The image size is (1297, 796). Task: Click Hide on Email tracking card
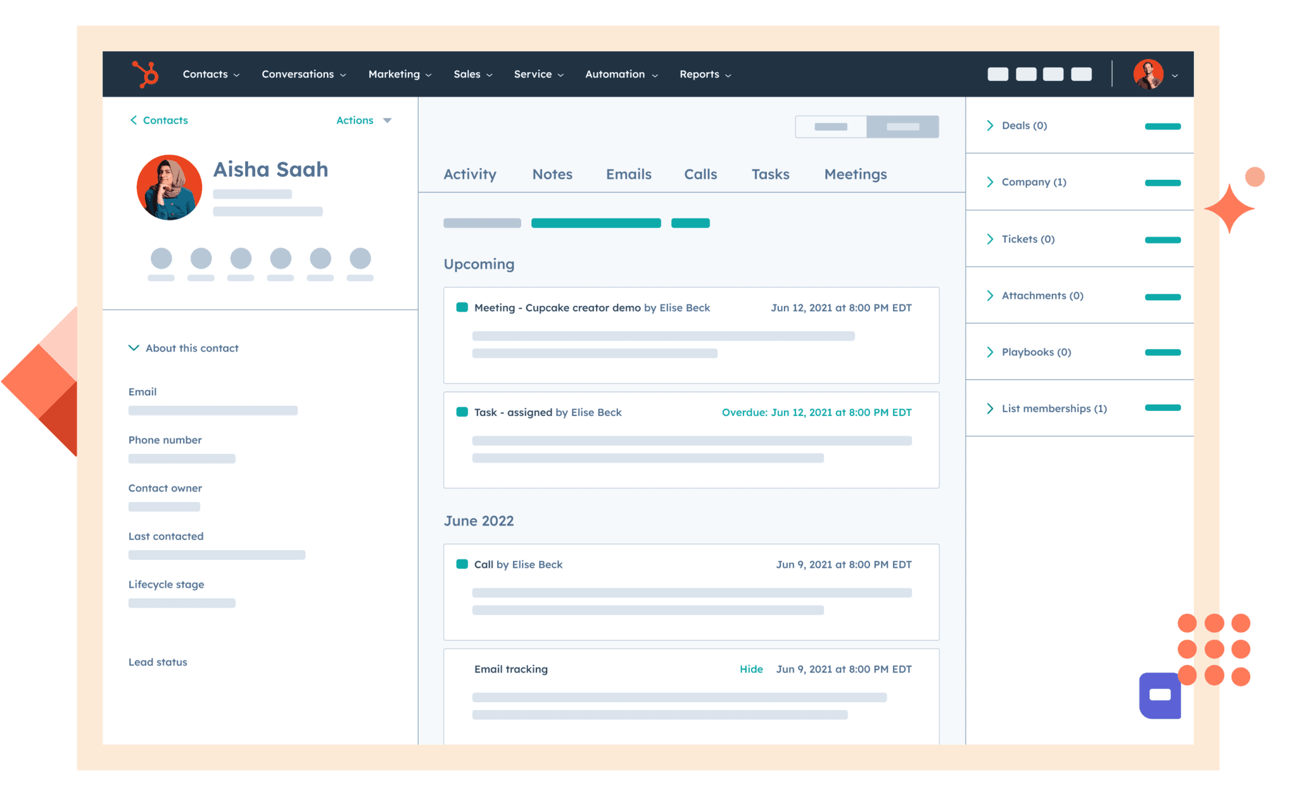(x=751, y=669)
